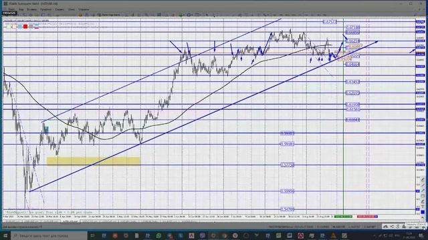Open the Сервис menu
Image resolution: width=428 pixels, height=240 pixels.
[60, 9]
